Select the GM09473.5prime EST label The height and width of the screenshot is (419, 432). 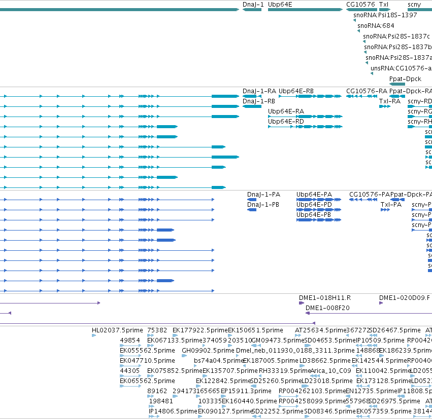[278, 340]
